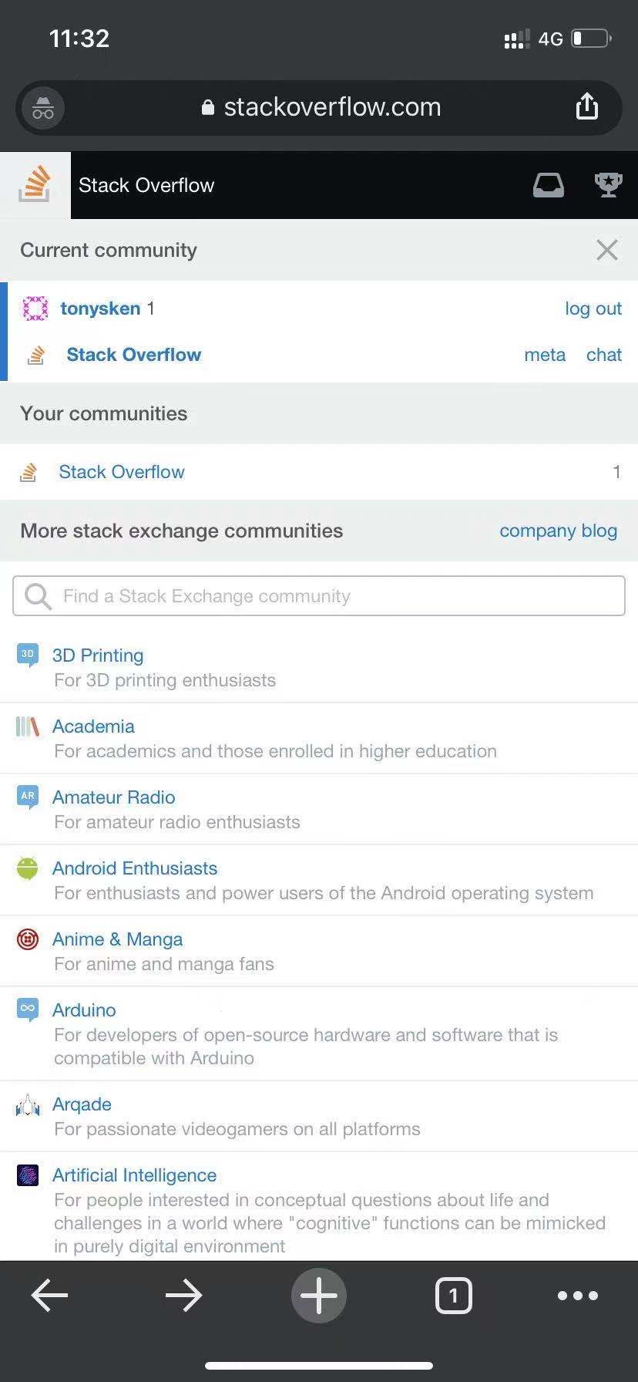Go forward with the browser forward arrow
Image resolution: width=638 pixels, height=1382 pixels.
[x=183, y=1296]
